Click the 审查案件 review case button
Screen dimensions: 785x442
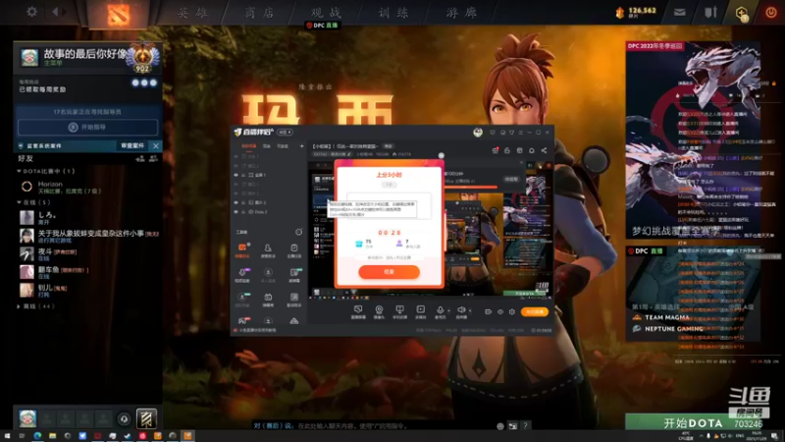click(132, 145)
